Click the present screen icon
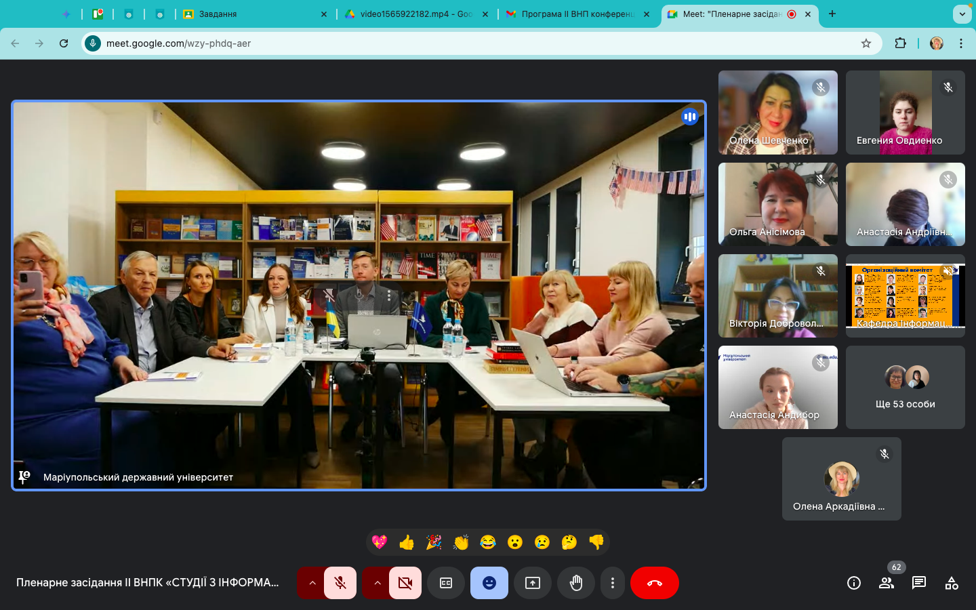 tap(533, 583)
